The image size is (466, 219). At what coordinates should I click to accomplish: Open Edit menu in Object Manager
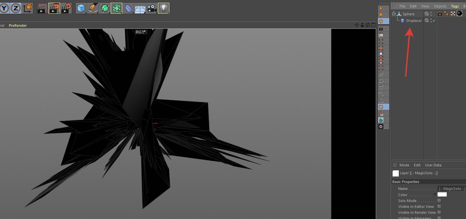coord(413,6)
